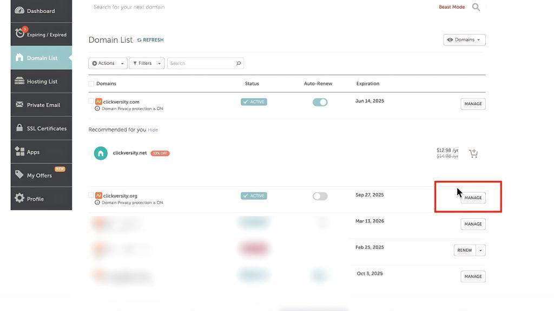This screenshot has width=554, height=311.
Task: Click the Auto-Renew column header
Action: [318, 84]
